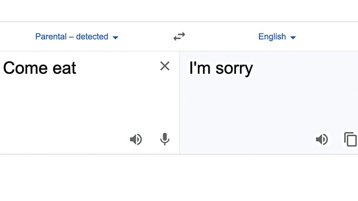Expand the source language dropdown arrow
Viewport: 358px width, 201px height.
click(x=116, y=38)
